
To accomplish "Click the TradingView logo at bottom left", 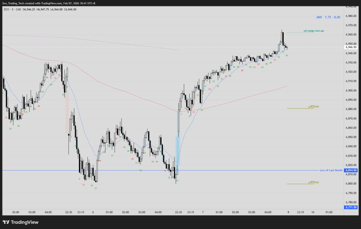I will [x=20, y=222].
